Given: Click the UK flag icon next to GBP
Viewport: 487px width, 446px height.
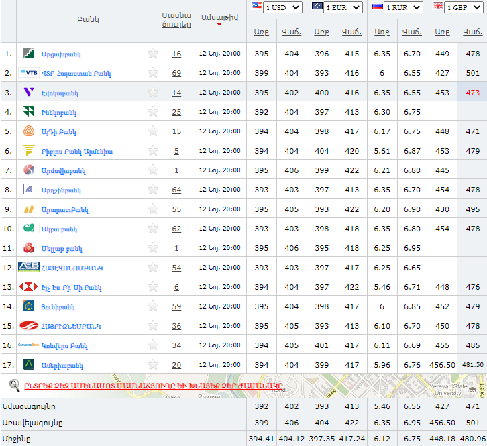Looking at the screenshot, I should (x=438, y=6).
